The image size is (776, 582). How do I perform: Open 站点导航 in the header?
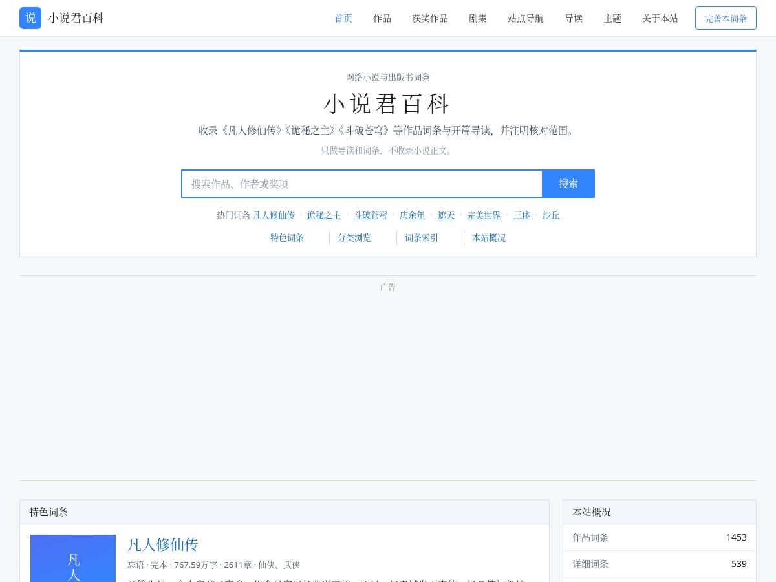click(526, 18)
